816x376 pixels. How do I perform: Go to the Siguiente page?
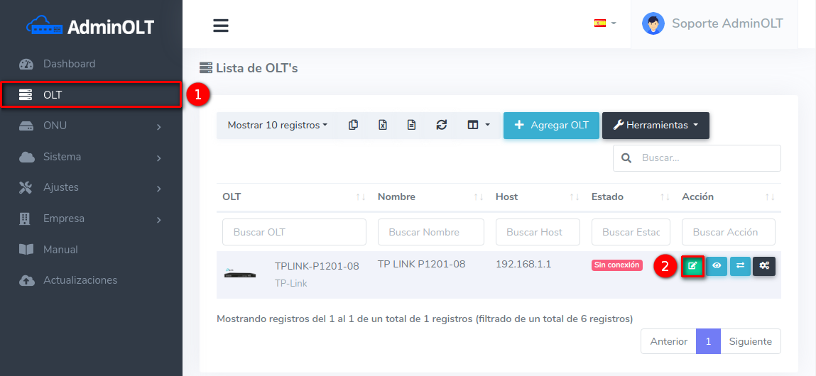coord(750,341)
